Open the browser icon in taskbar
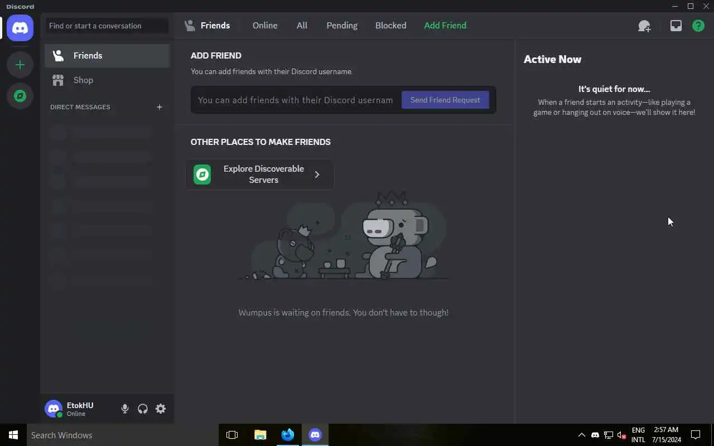Screen dimensions: 714x446 coord(288,435)
